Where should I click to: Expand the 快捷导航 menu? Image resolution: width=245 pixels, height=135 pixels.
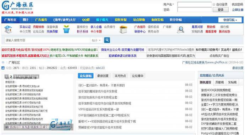pyautogui.click(x=230, y=20)
